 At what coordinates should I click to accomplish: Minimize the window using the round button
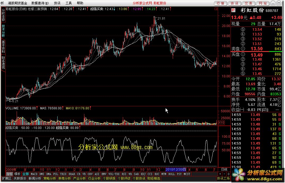pyautogui.click(x=273, y=3)
